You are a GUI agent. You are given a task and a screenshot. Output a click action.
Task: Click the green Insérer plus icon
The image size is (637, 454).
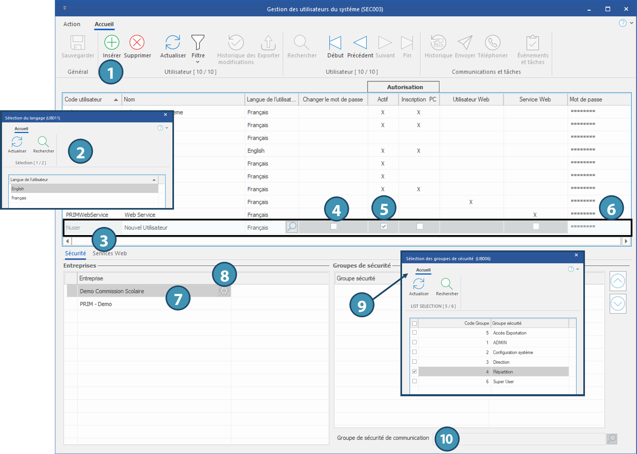[112, 42]
